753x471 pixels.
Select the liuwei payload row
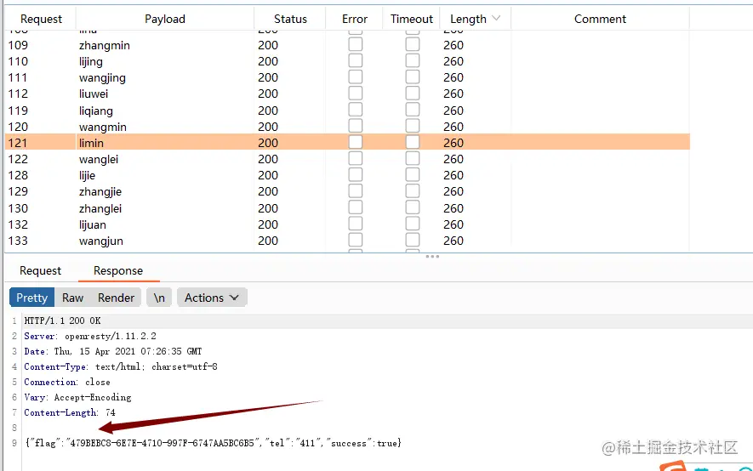pyautogui.click(x=347, y=94)
